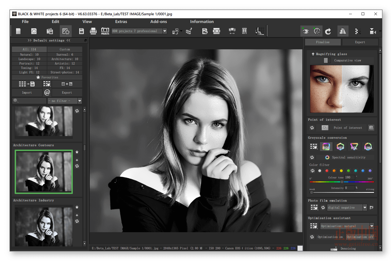Show the Favourites presets

pyautogui.click(x=47, y=77)
